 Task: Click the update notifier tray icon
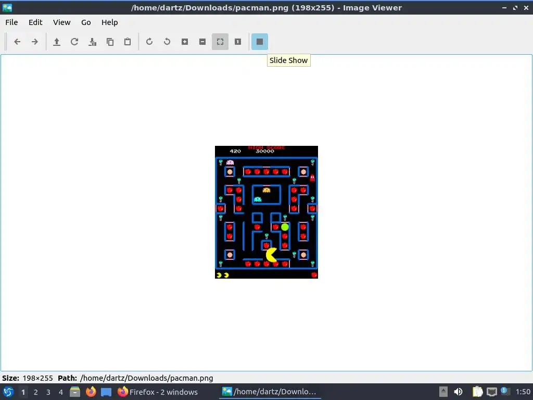point(505,391)
